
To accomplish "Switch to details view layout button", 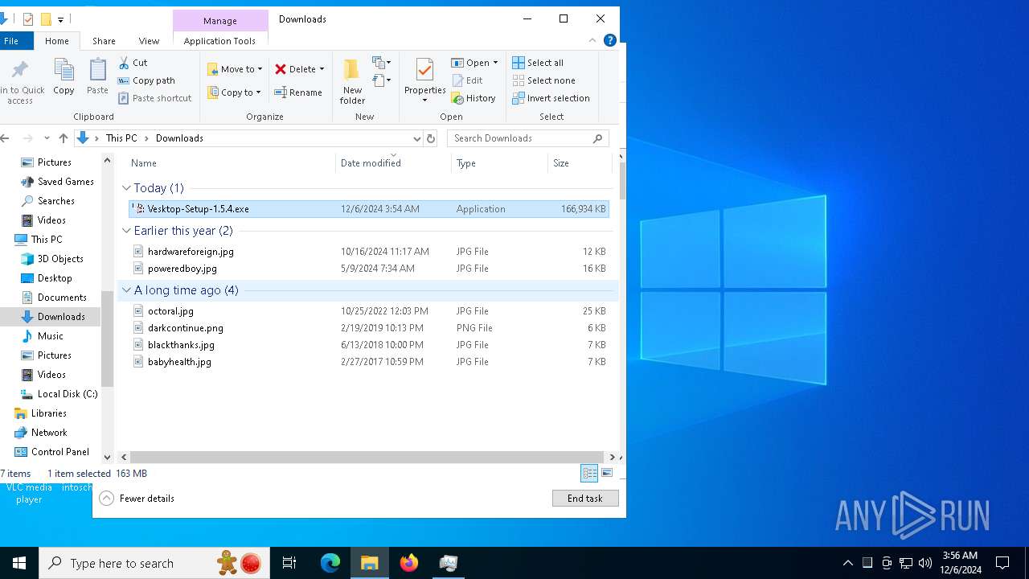I will (589, 473).
